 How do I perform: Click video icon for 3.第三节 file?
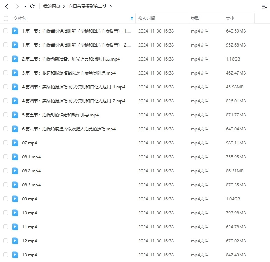[15, 73]
